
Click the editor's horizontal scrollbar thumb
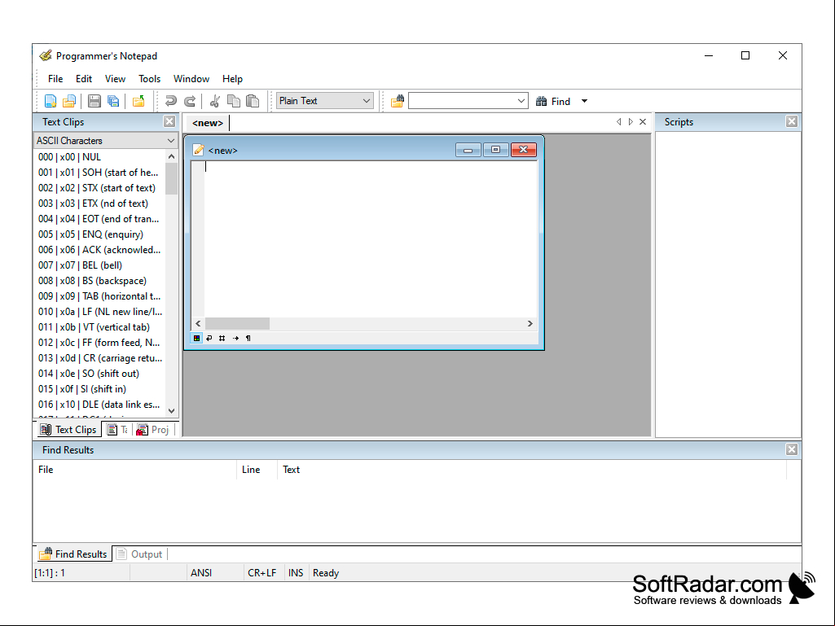[238, 324]
